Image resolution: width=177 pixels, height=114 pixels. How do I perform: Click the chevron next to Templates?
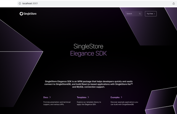pyautogui.click(x=88, y=97)
